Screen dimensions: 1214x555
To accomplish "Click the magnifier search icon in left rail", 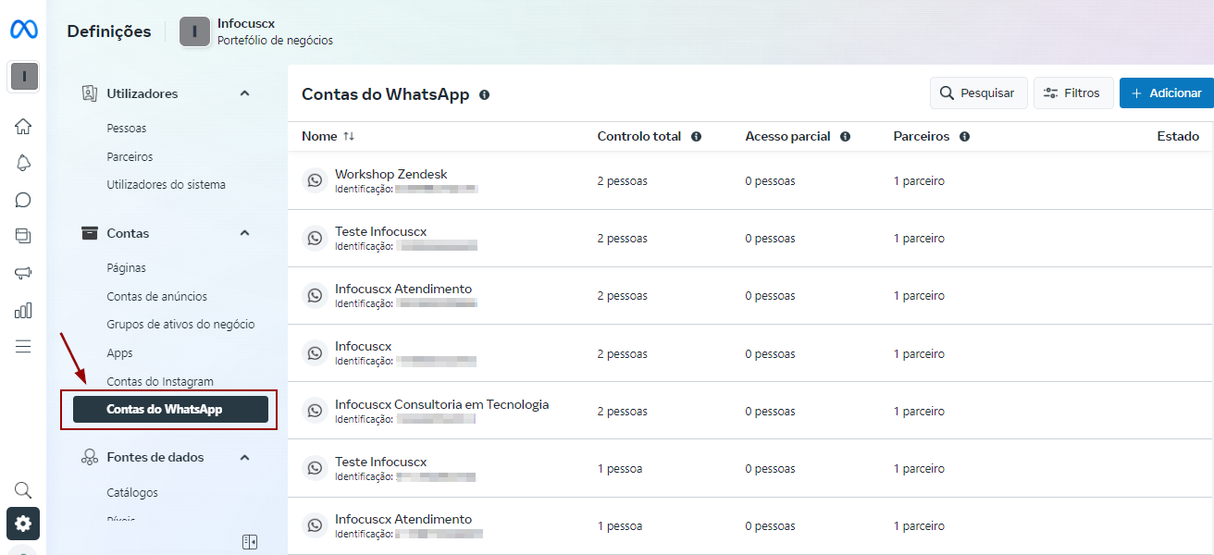I will pyautogui.click(x=23, y=489).
